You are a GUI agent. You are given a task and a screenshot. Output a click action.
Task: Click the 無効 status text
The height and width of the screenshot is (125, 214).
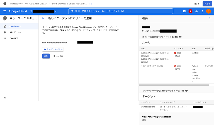point(144,120)
